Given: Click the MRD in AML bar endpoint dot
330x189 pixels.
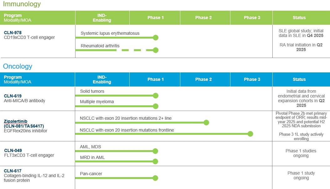Looking at the screenshot, I should click(156, 161).
